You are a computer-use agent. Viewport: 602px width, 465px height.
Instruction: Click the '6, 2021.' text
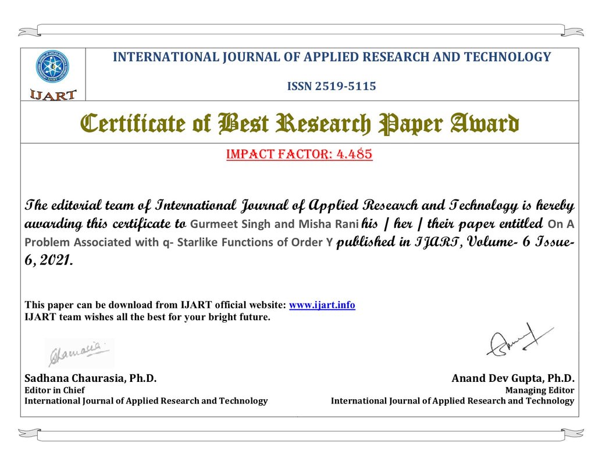[x=49, y=260]
